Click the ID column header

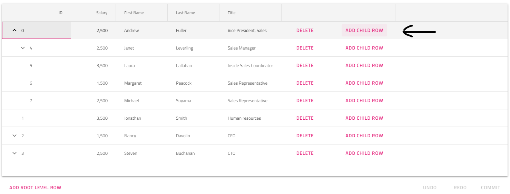click(x=60, y=13)
